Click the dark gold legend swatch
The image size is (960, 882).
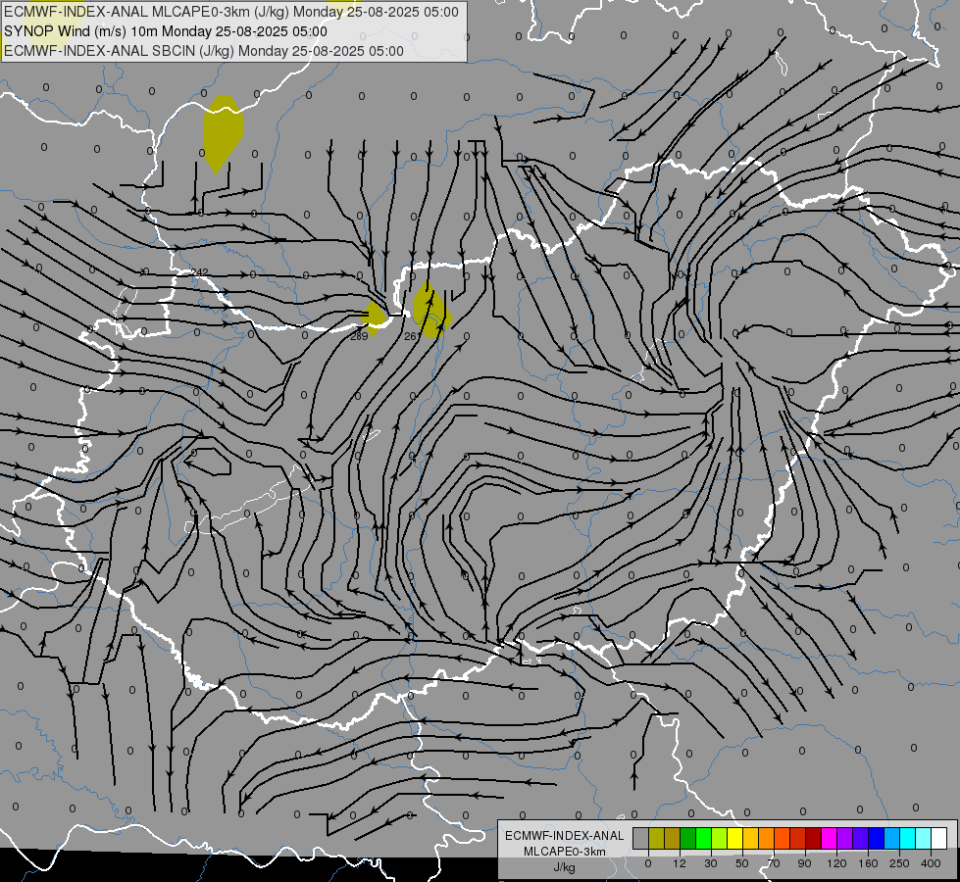tap(673, 839)
